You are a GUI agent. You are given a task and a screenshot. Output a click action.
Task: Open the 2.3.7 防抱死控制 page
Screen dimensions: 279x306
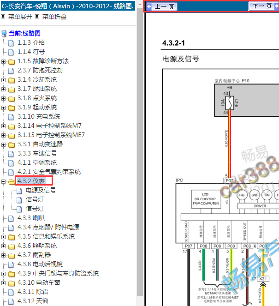pyautogui.click(x=40, y=70)
